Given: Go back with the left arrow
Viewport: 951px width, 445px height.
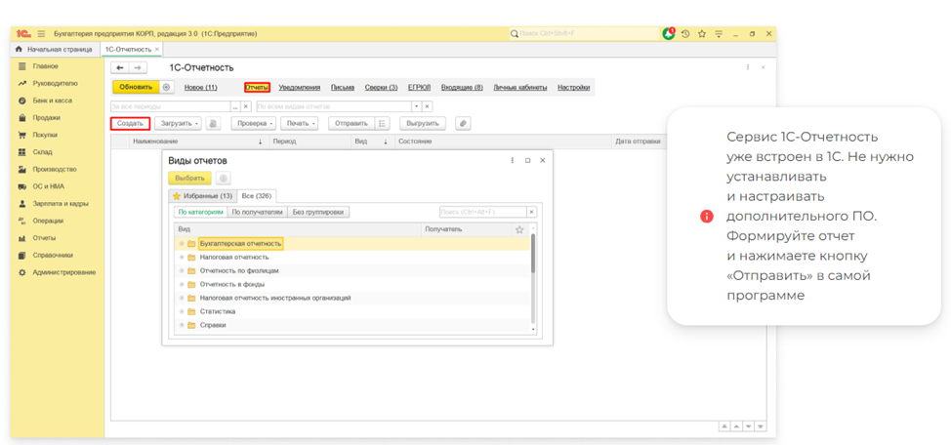Looking at the screenshot, I should pyautogui.click(x=120, y=68).
